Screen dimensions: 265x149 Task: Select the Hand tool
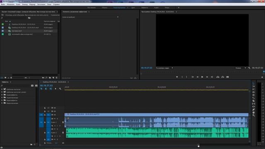click(253, 112)
